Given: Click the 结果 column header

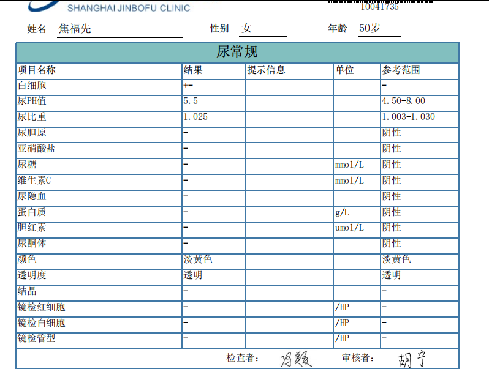Looking at the screenshot, I should 193,70.
